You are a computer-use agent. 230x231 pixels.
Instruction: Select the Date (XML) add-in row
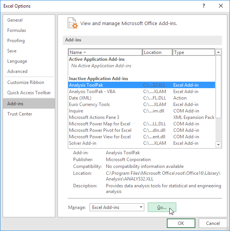(x=142, y=98)
